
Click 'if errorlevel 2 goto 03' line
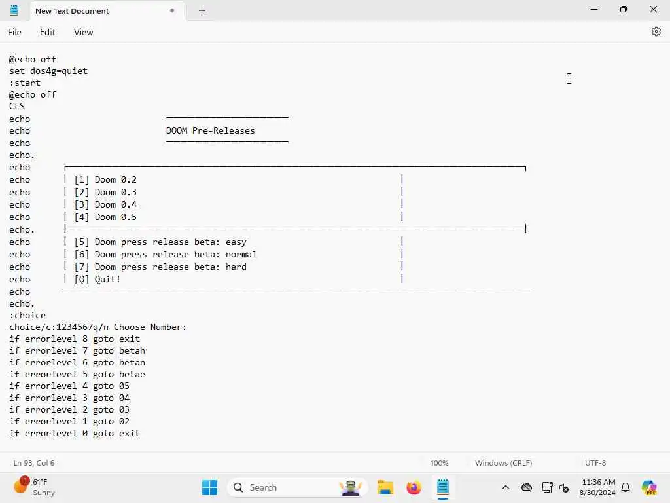click(69, 410)
